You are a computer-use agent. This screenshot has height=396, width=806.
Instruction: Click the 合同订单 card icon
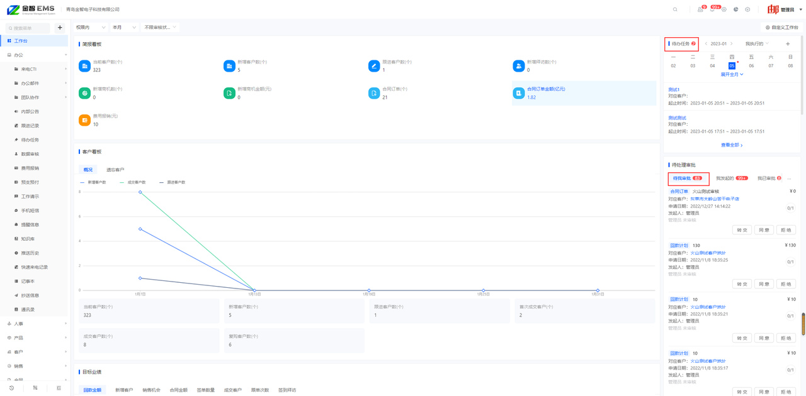pyautogui.click(x=374, y=93)
